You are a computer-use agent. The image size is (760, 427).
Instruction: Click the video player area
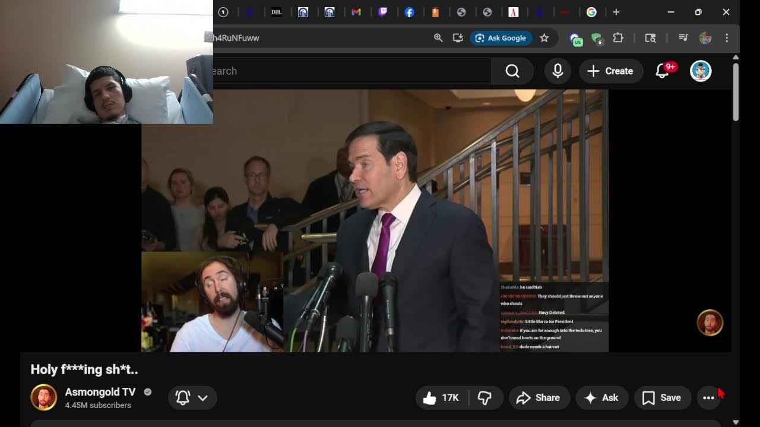pos(375,221)
